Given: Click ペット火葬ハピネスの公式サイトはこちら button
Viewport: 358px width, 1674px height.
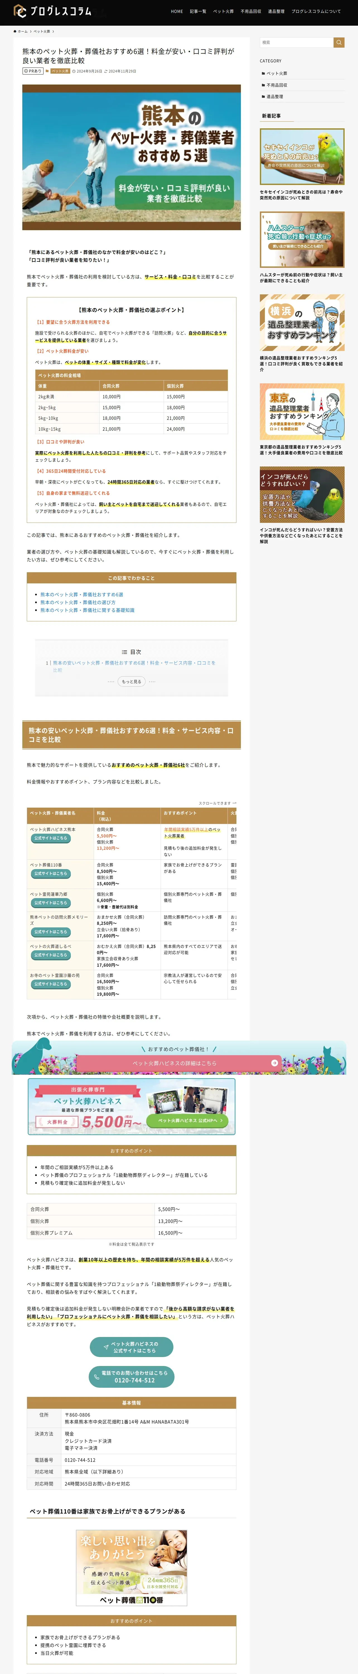Looking at the screenshot, I should pyautogui.click(x=131, y=1347).
